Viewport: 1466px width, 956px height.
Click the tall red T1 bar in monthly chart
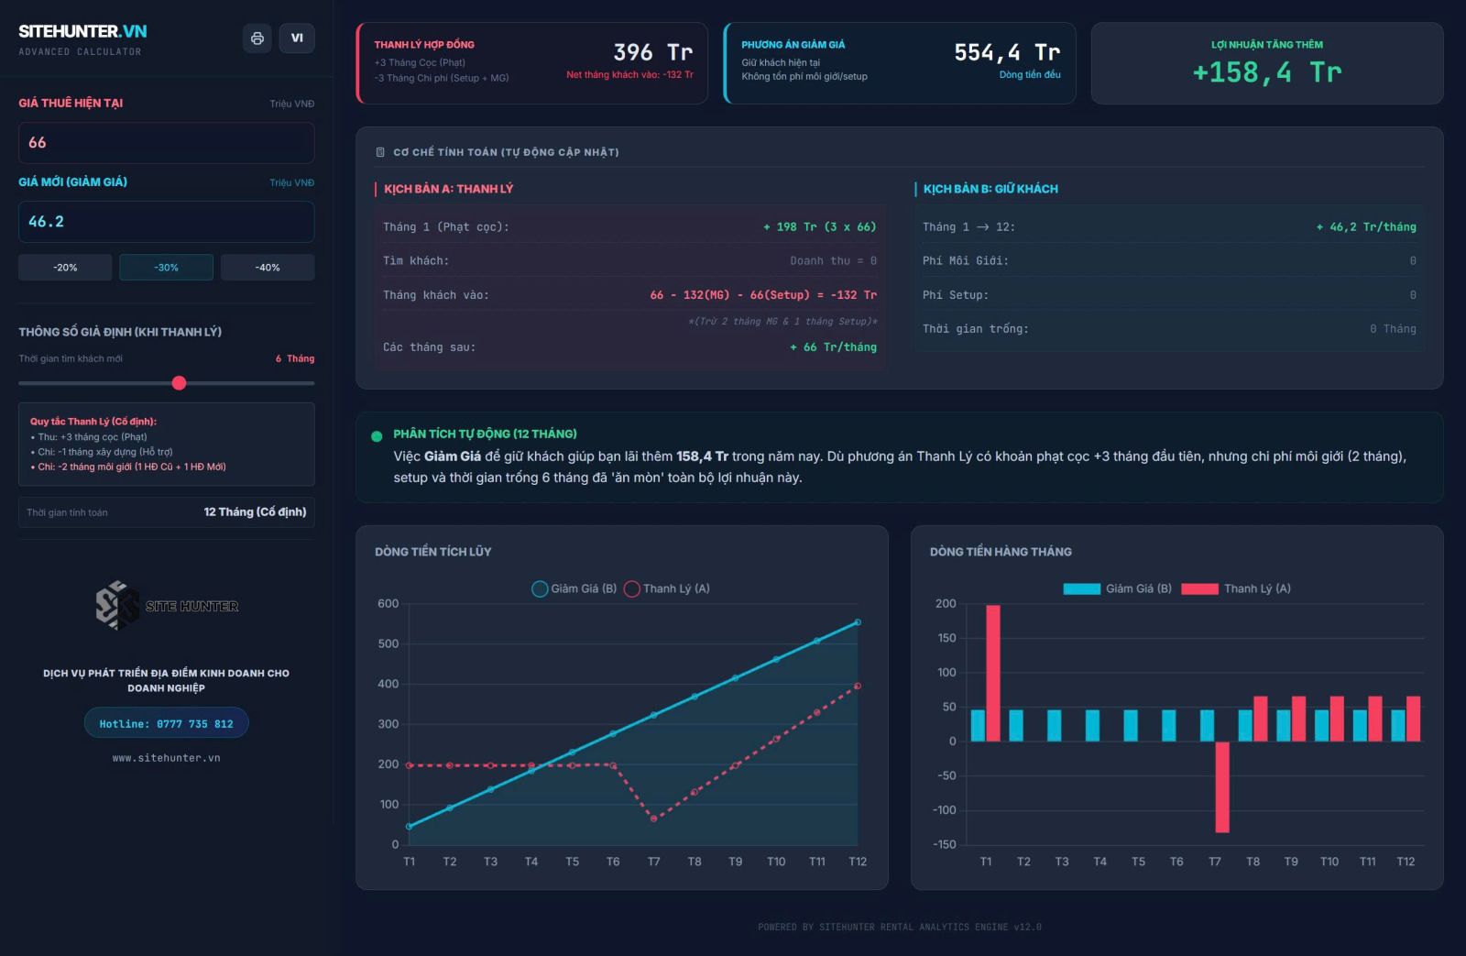[x=993, y=672]
